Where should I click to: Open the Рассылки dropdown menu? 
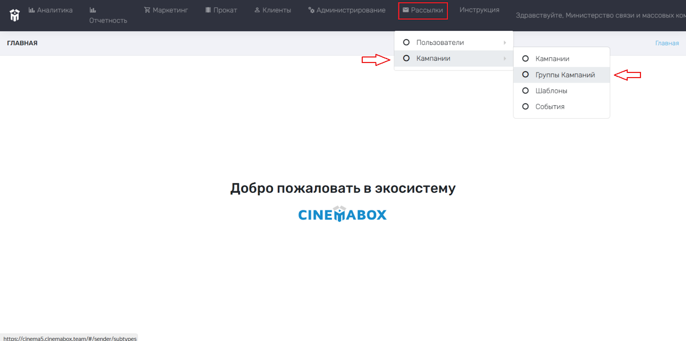coord(423,10)
